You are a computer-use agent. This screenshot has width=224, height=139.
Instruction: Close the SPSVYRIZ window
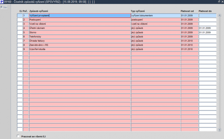[222, 2]
